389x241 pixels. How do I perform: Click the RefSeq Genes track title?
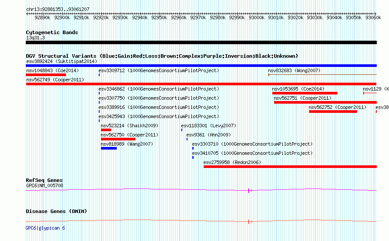(45, 180)
